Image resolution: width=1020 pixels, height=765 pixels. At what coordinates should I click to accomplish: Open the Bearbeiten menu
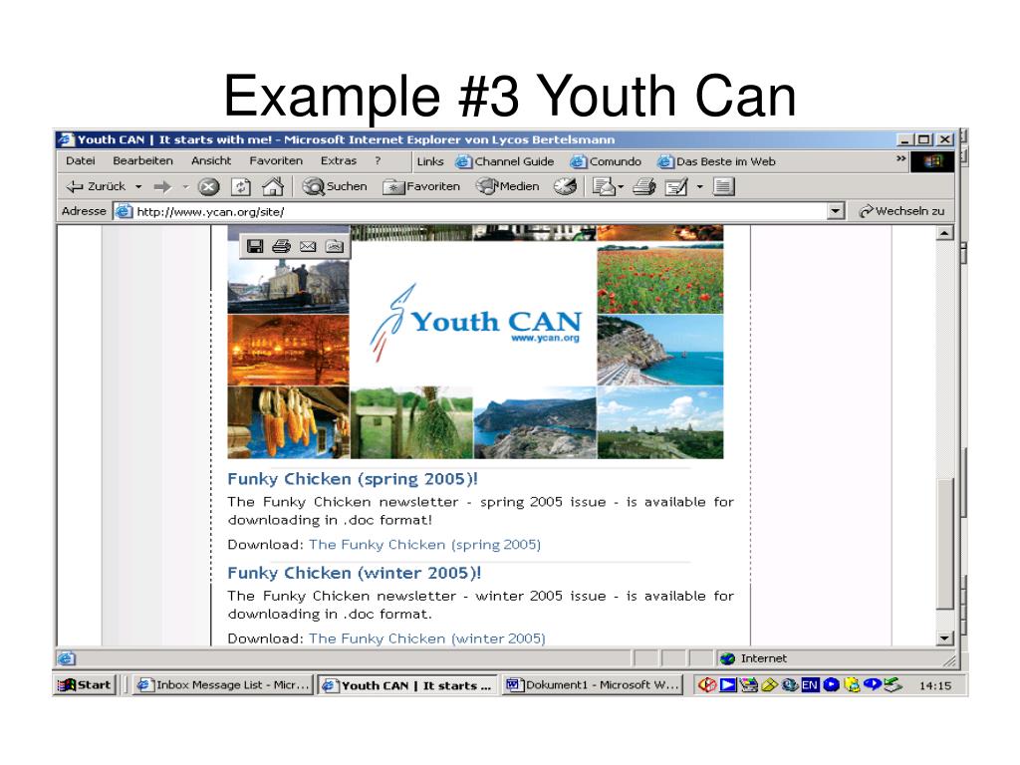(143, 160)
